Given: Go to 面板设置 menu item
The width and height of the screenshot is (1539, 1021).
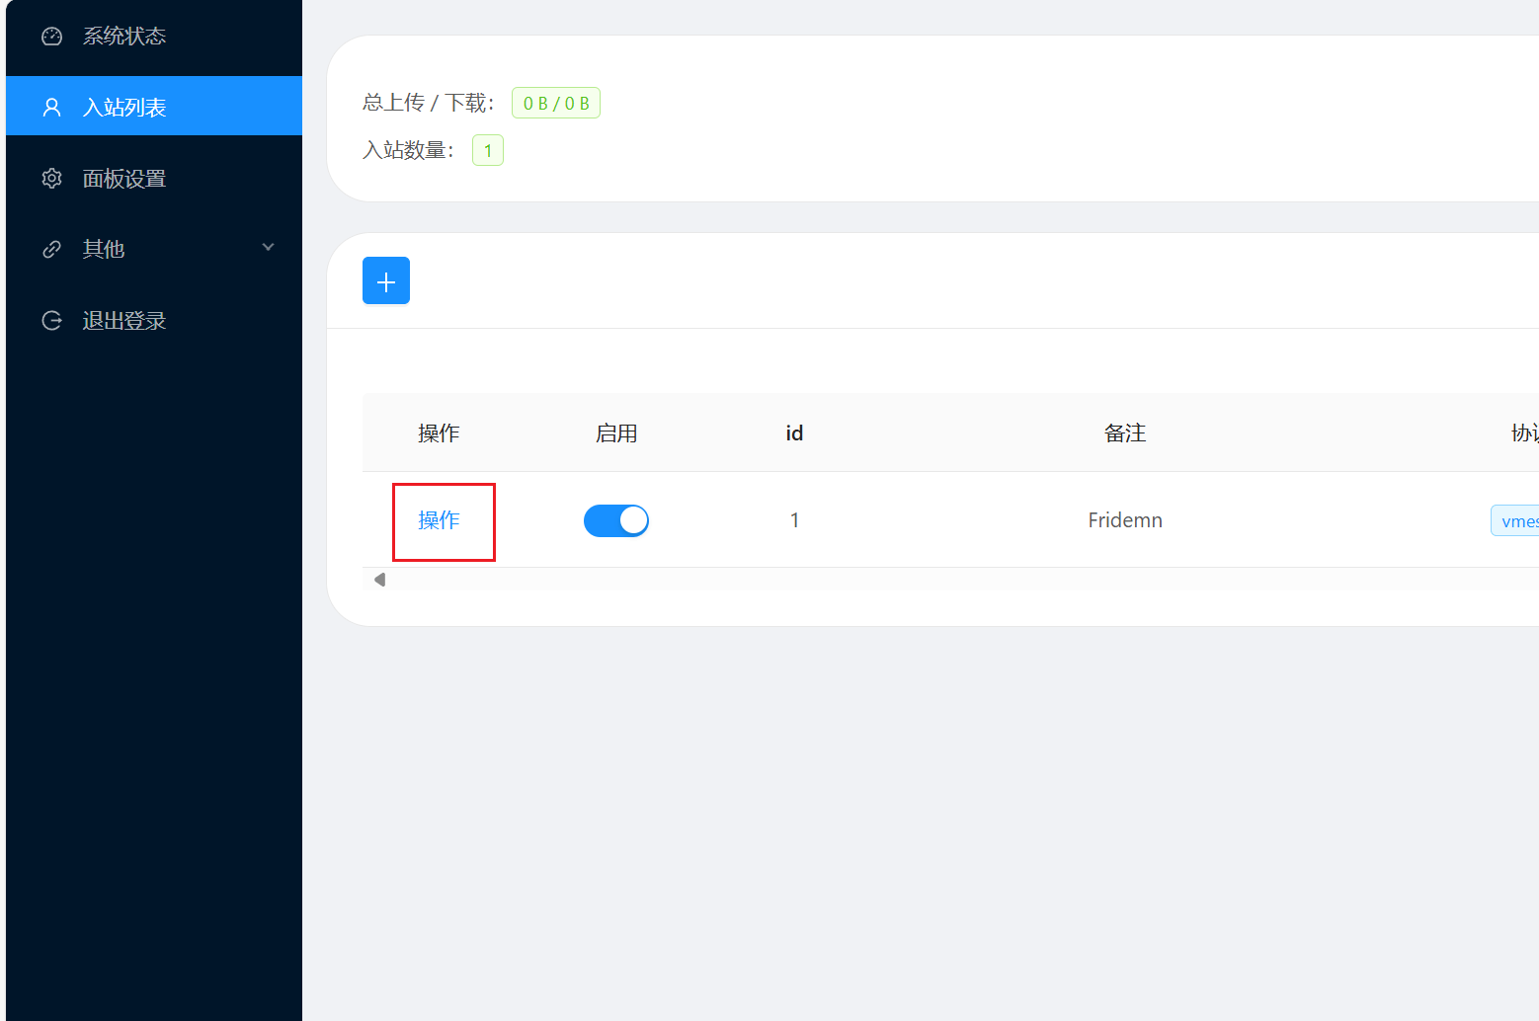Looking at the screenshot, I should 154,179.
